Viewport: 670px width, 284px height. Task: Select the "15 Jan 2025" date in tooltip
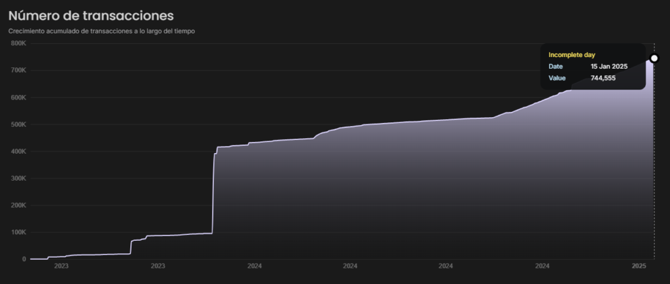609,67
